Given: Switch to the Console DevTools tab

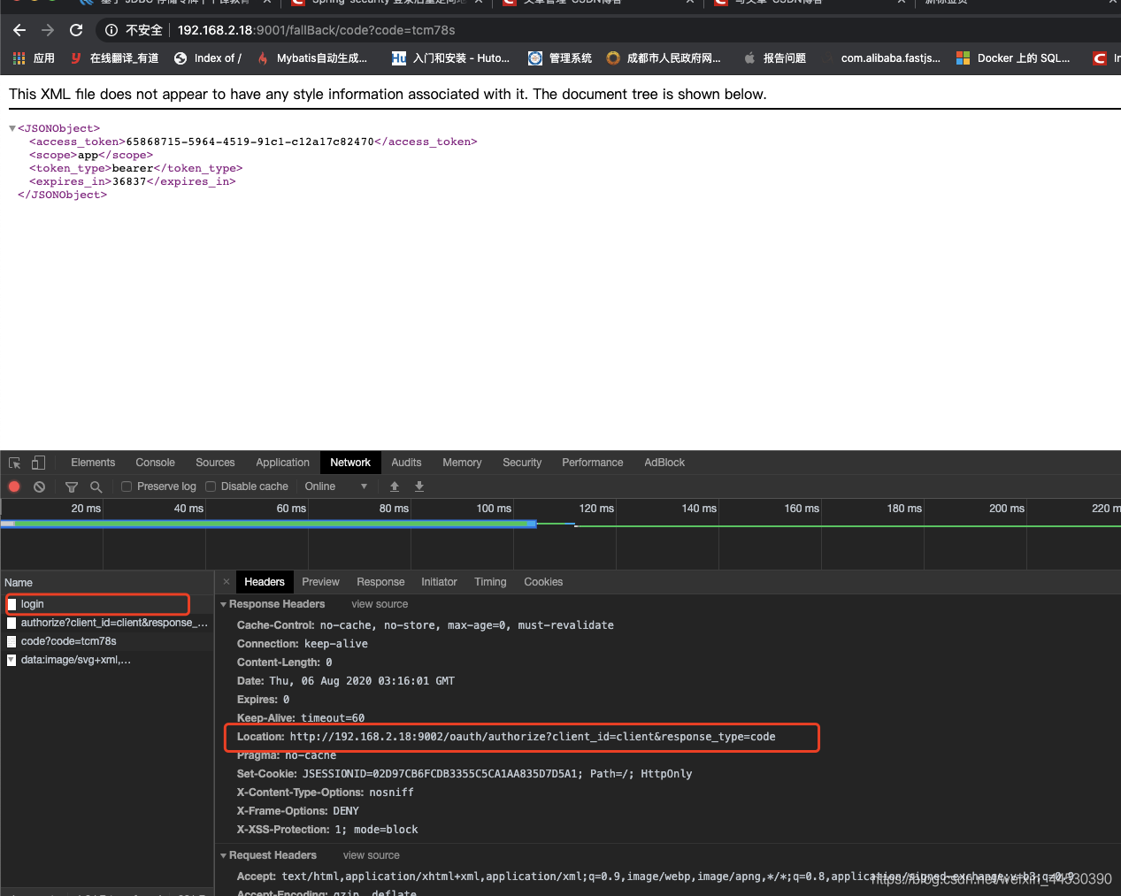Looking at the screenshot, I should click(x=155, y=463).
